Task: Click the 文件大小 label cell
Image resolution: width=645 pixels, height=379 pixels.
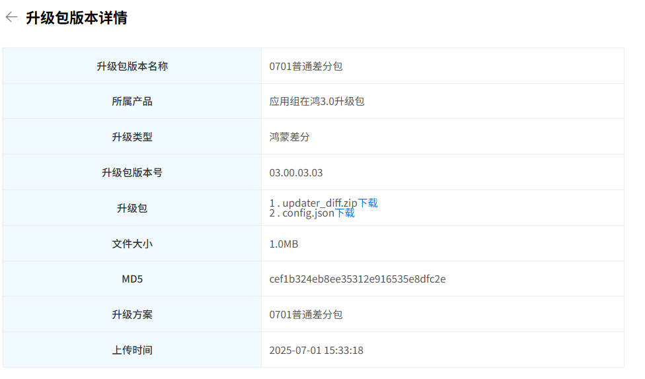Action: [x=132, y=244]
